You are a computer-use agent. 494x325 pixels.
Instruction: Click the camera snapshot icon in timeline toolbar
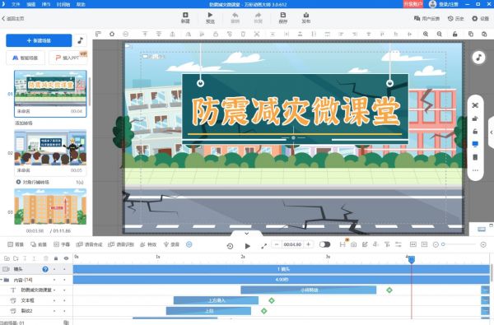[354, 244]
